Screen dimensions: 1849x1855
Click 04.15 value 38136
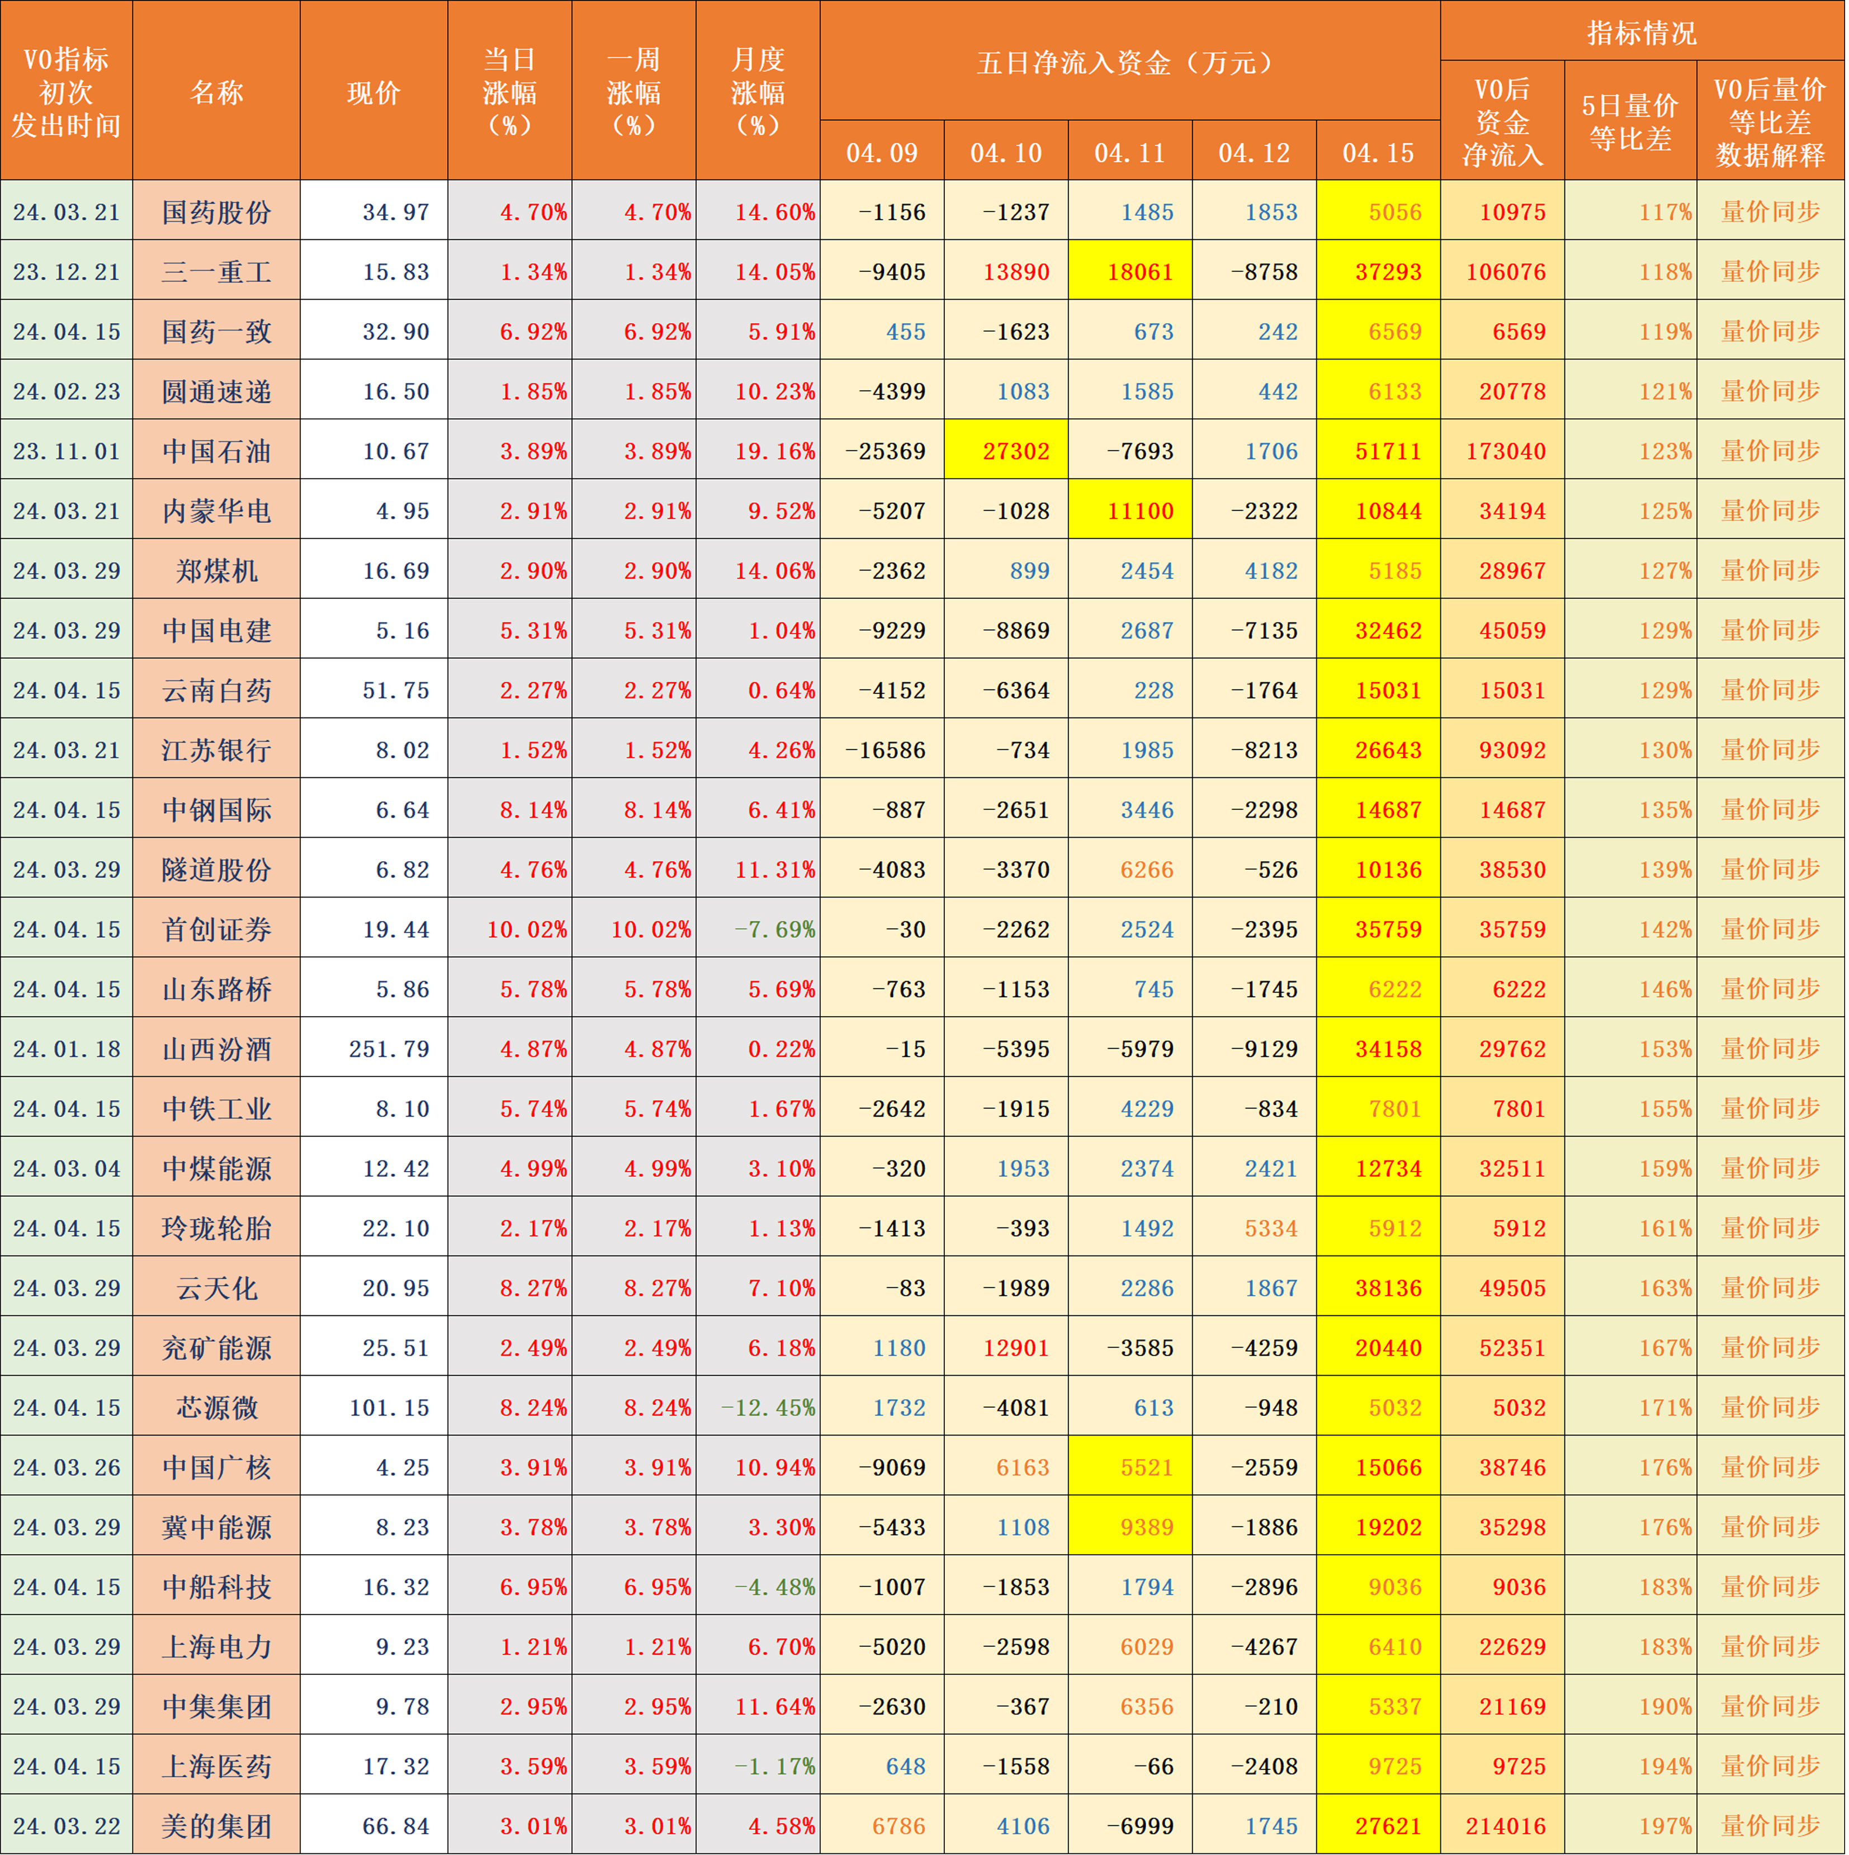pos(1388,1287)
